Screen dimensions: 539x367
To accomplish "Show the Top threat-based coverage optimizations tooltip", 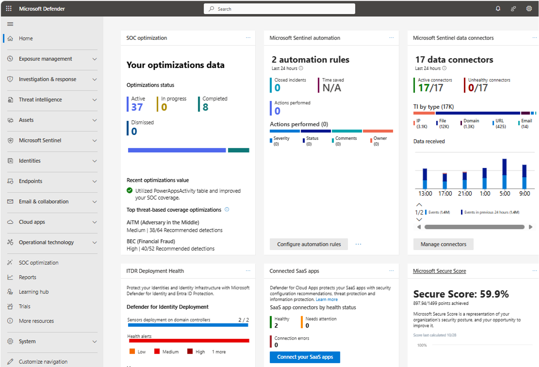I will [227, 209].
